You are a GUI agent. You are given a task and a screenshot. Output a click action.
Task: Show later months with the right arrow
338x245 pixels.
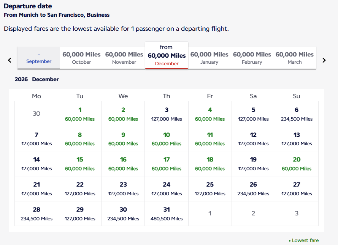click(324, 60)
